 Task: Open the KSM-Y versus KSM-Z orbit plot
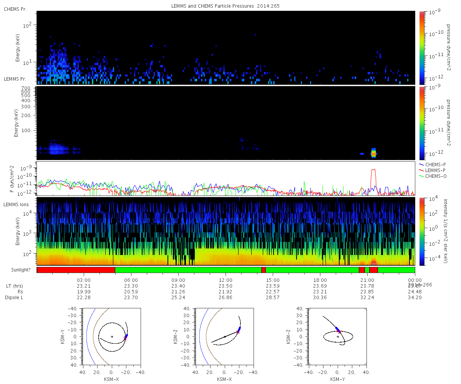(337, 336)
